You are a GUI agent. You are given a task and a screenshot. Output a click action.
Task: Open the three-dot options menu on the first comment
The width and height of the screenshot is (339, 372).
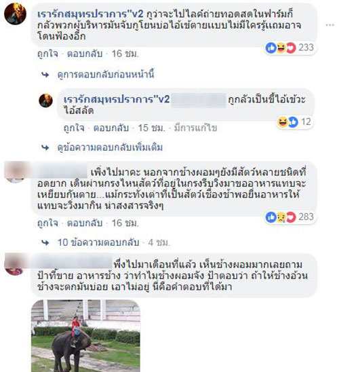330,25
